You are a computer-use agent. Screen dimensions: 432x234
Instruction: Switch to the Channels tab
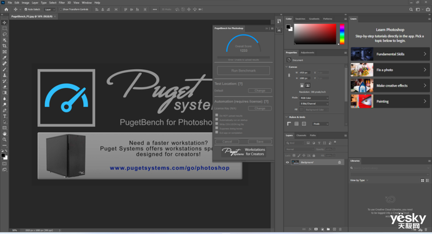[x=301, y=135]
